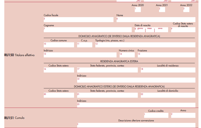The height and width of the screenshot is (128, 201).
Task: Select the Descrizione ulteriore sovvenzione field
Action: (136, 125)
